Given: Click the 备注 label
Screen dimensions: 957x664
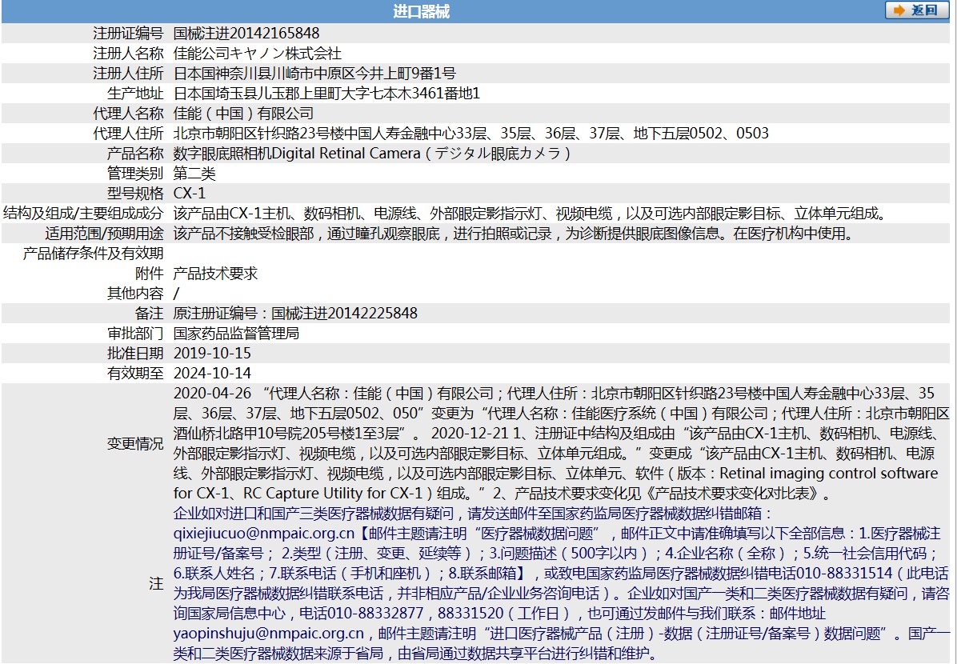Looking at the screenshot, I should click(x=150, y=313).
